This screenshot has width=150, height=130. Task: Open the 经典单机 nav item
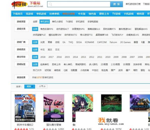pyautogui.click(x=54, y=14)
